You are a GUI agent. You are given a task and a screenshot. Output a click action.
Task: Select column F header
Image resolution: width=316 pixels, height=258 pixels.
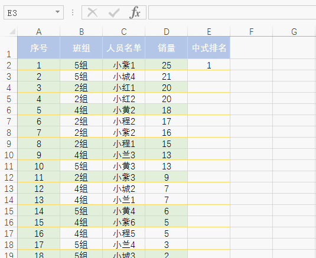pyautogui.click(x=251, y=32)
